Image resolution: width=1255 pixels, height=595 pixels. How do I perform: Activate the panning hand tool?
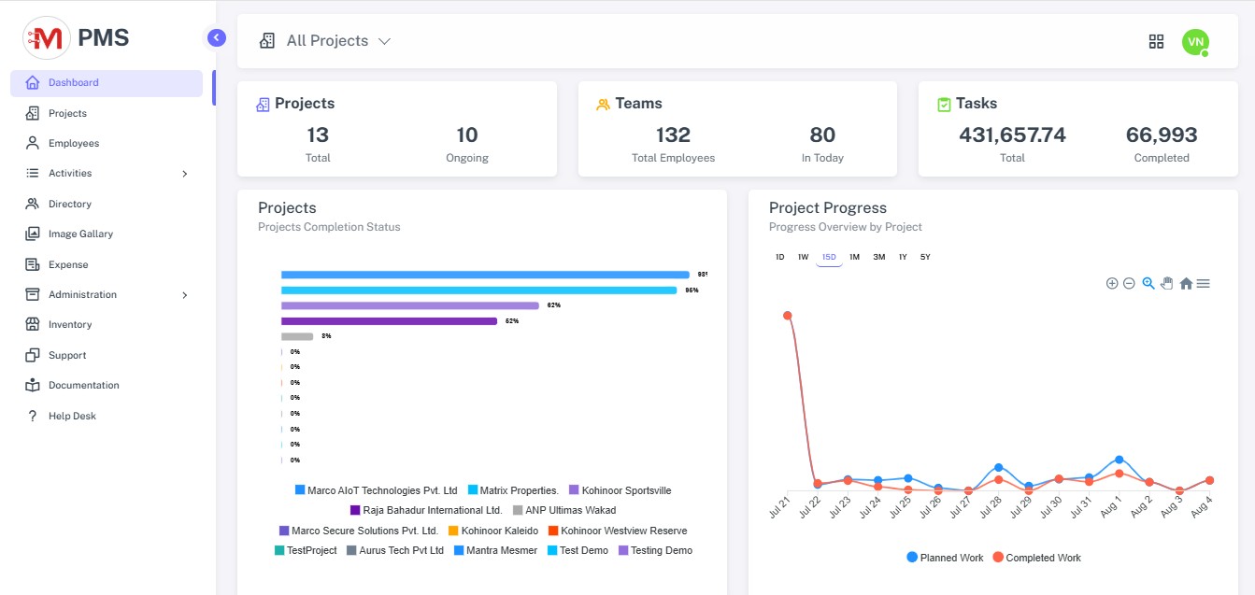(1166, 283)
